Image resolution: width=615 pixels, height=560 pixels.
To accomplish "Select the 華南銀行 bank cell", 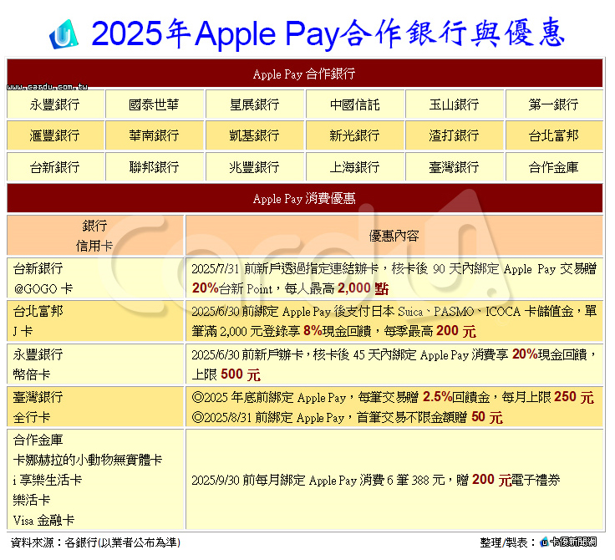I will pos(155,135).
